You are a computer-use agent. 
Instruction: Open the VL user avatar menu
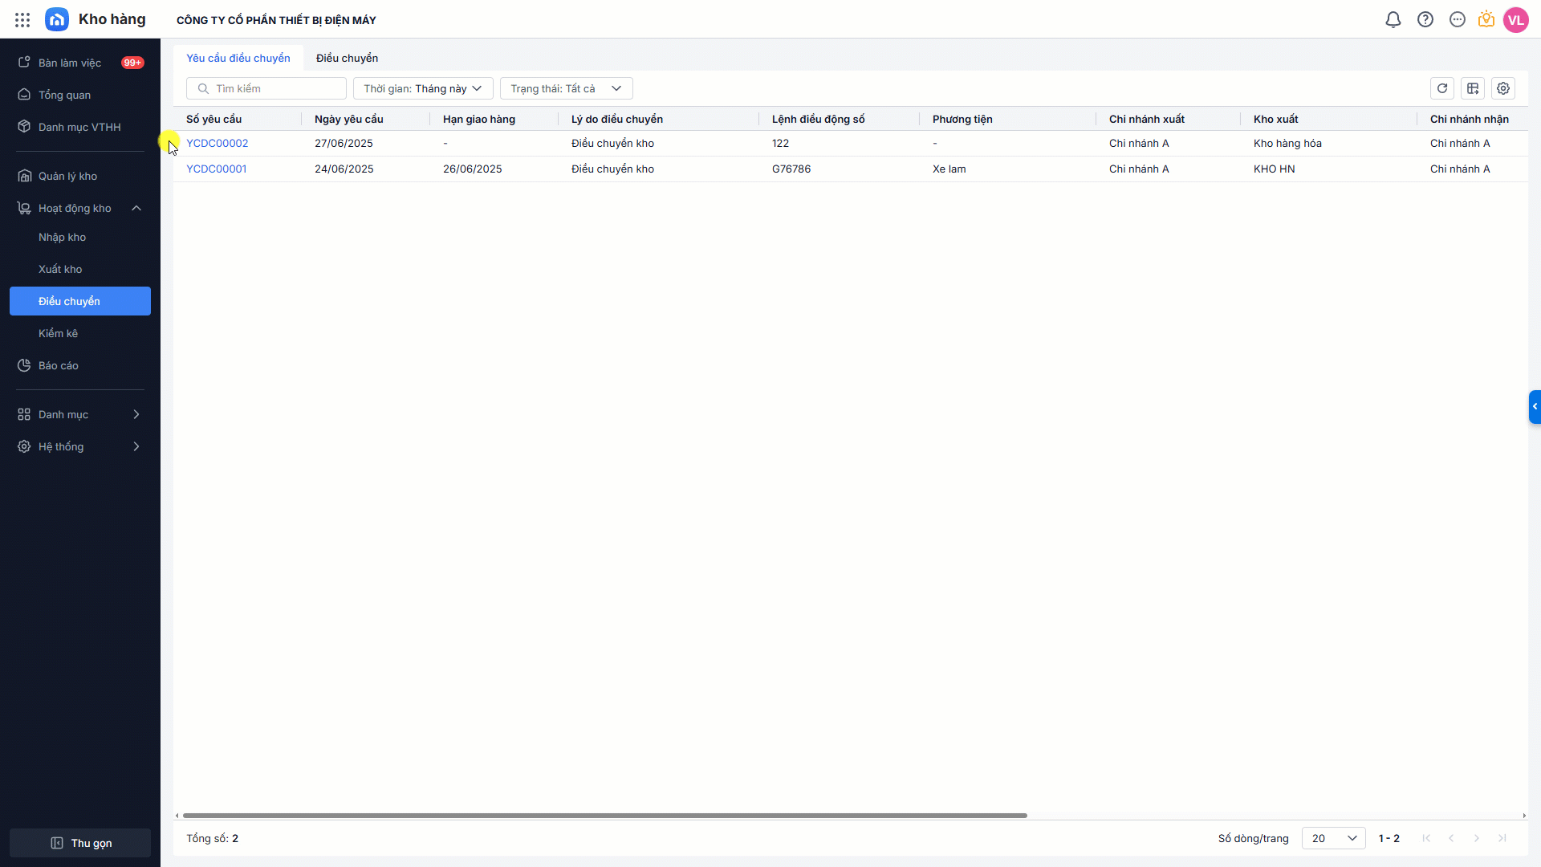[x=1516, y=20]
